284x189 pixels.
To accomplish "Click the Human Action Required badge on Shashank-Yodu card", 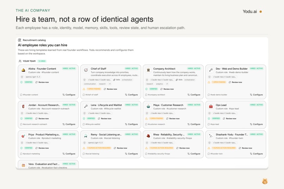I will coord(224,148).
